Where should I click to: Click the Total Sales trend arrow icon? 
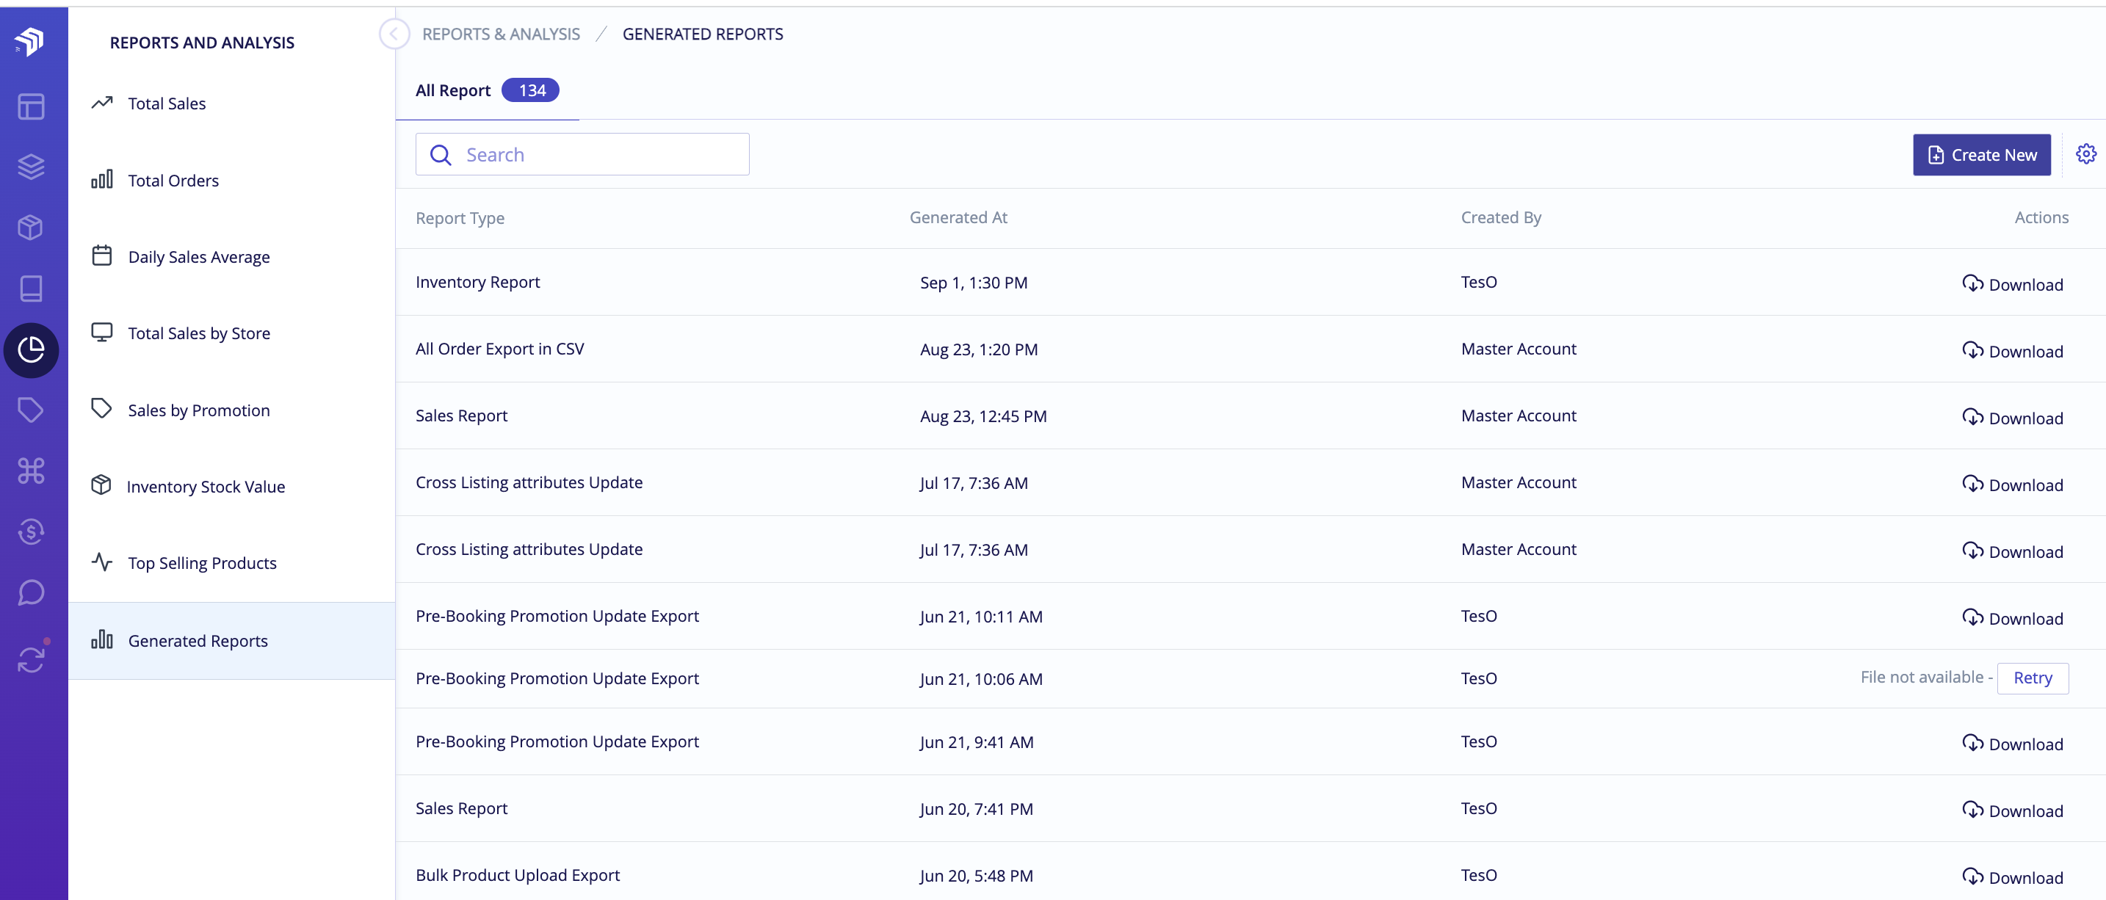point(102,103)
